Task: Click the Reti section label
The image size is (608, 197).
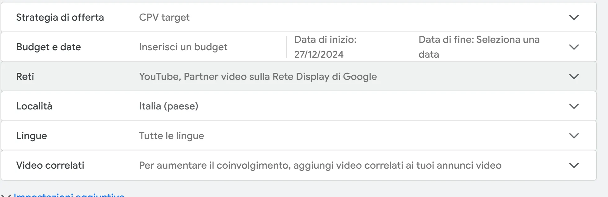Action: click(25, 76)
